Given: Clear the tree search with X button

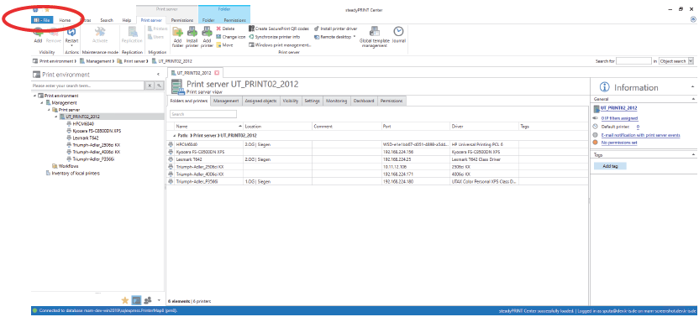Looking at the screenshot, I should click(150, 85).
